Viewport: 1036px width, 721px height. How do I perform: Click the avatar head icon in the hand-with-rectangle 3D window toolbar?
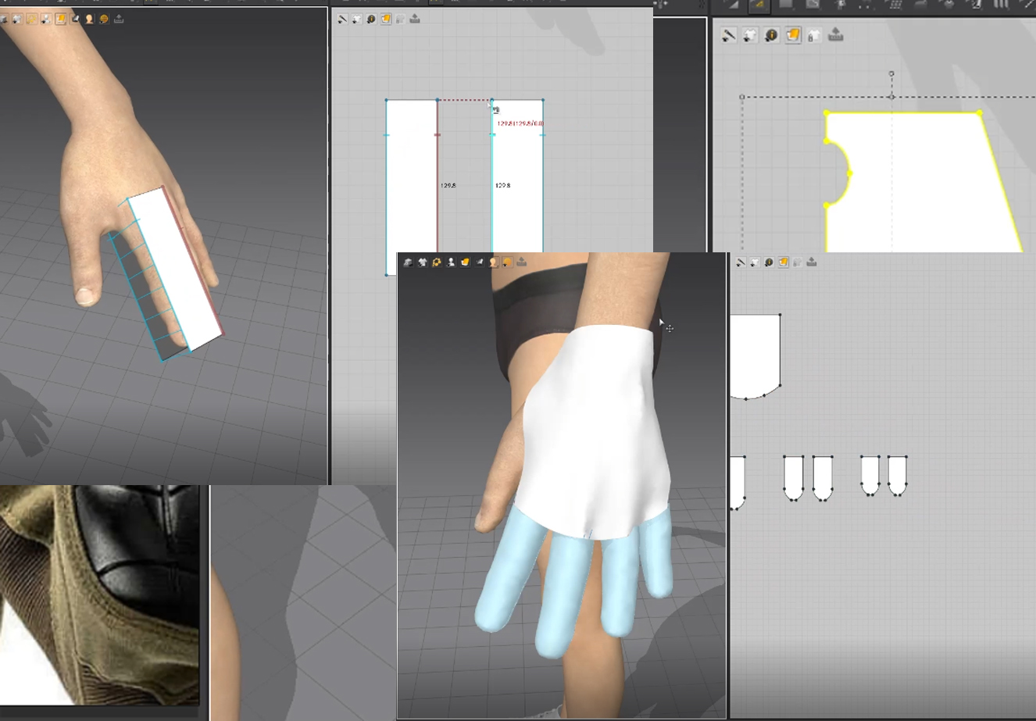point(89,19)
